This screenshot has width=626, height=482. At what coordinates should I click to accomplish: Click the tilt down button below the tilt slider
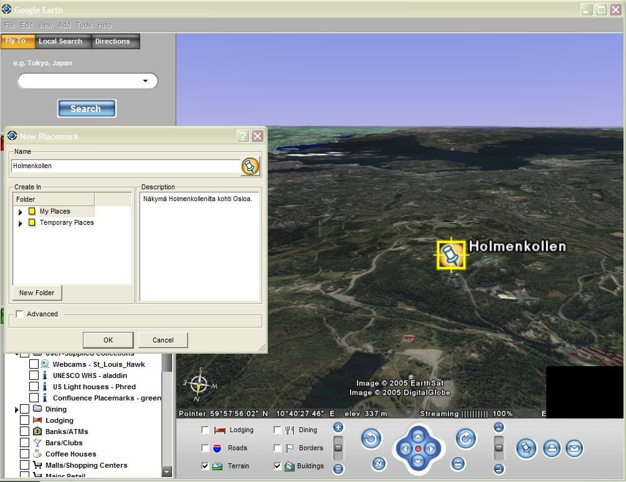point(499,469)
